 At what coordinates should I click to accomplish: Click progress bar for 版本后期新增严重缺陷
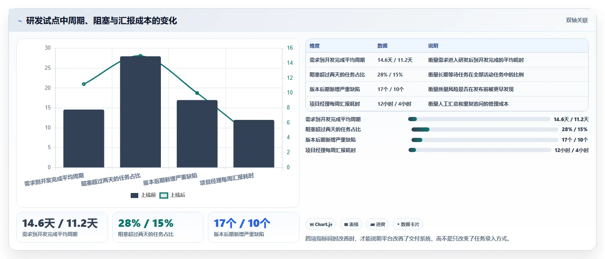[485, 140]
